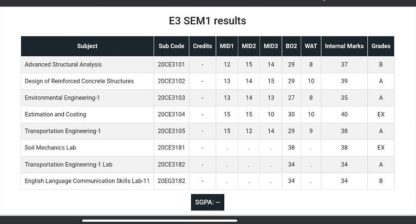
Task: Click the WAT column header
Action: point(311,46)
